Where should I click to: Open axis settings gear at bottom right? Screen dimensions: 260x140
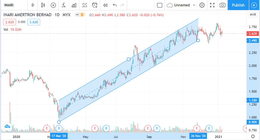pyautogui.click(x=253, y=136)
